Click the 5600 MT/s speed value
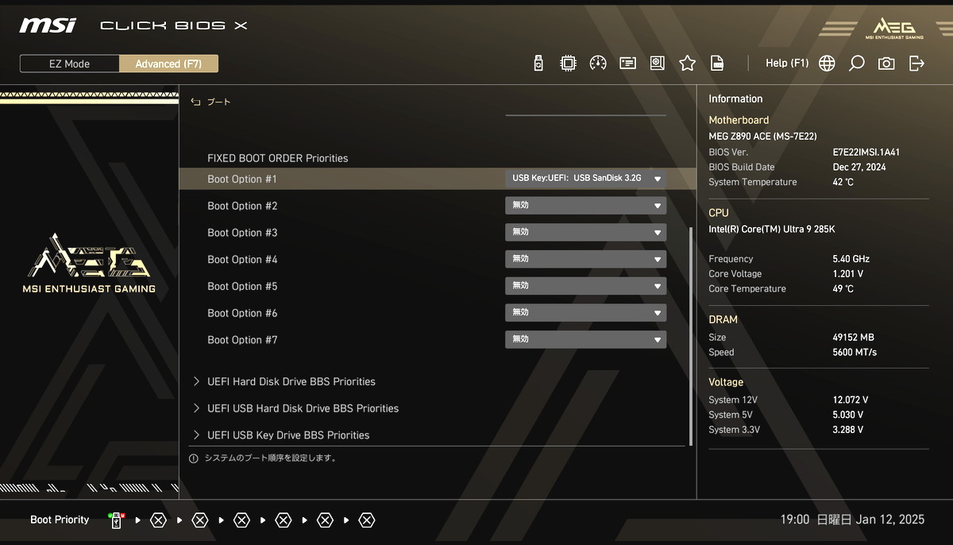Viewport: 953px width, 545px height. pyautogui.click(x=855, y=353)
